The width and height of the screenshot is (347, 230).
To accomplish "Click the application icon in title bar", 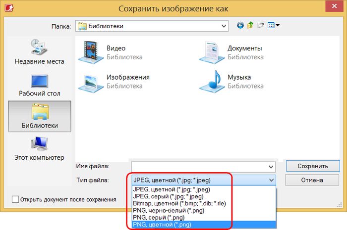I will [x=9, y=8].
